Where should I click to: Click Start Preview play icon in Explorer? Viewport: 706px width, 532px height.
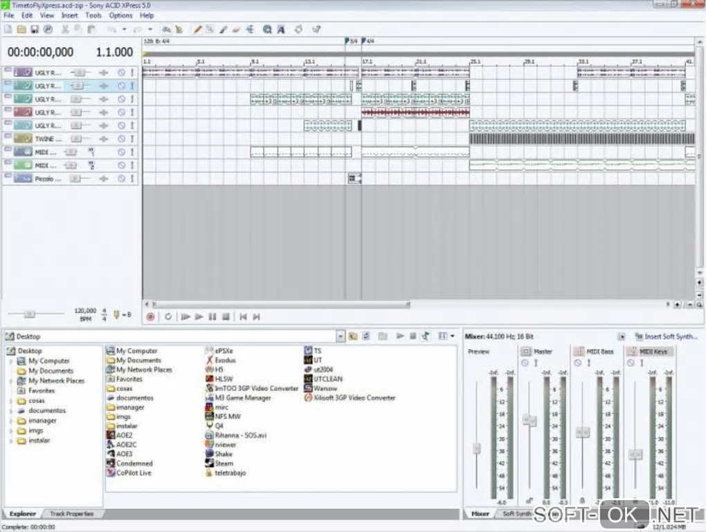pos(400,336)
